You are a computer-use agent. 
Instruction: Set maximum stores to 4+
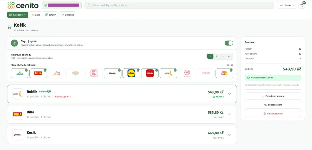pyautogui.click(x=229, y=56)
